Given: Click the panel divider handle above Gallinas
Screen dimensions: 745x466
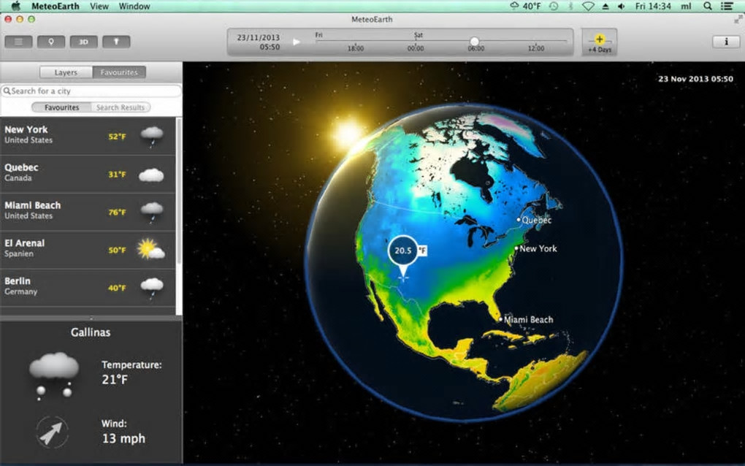Looking at the screenshot, I should [91, 318].
